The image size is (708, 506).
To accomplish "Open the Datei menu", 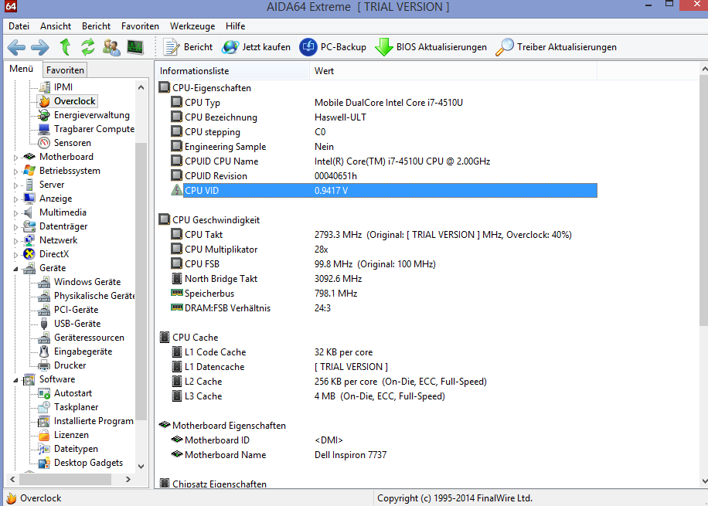I will click(x=19, y=26).
